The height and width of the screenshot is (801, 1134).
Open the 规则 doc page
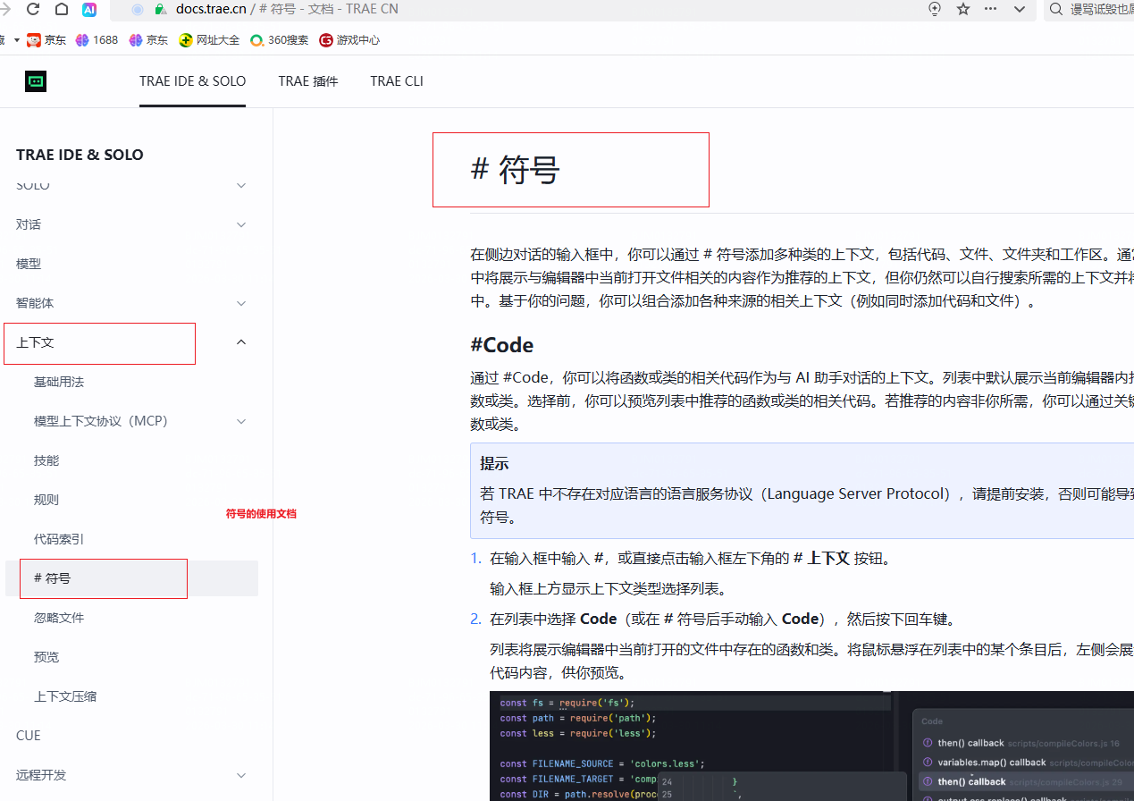(x=46, y=500)
